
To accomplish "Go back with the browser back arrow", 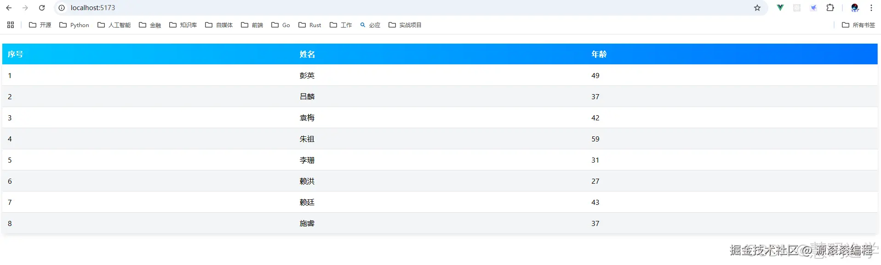I will 9,8.
